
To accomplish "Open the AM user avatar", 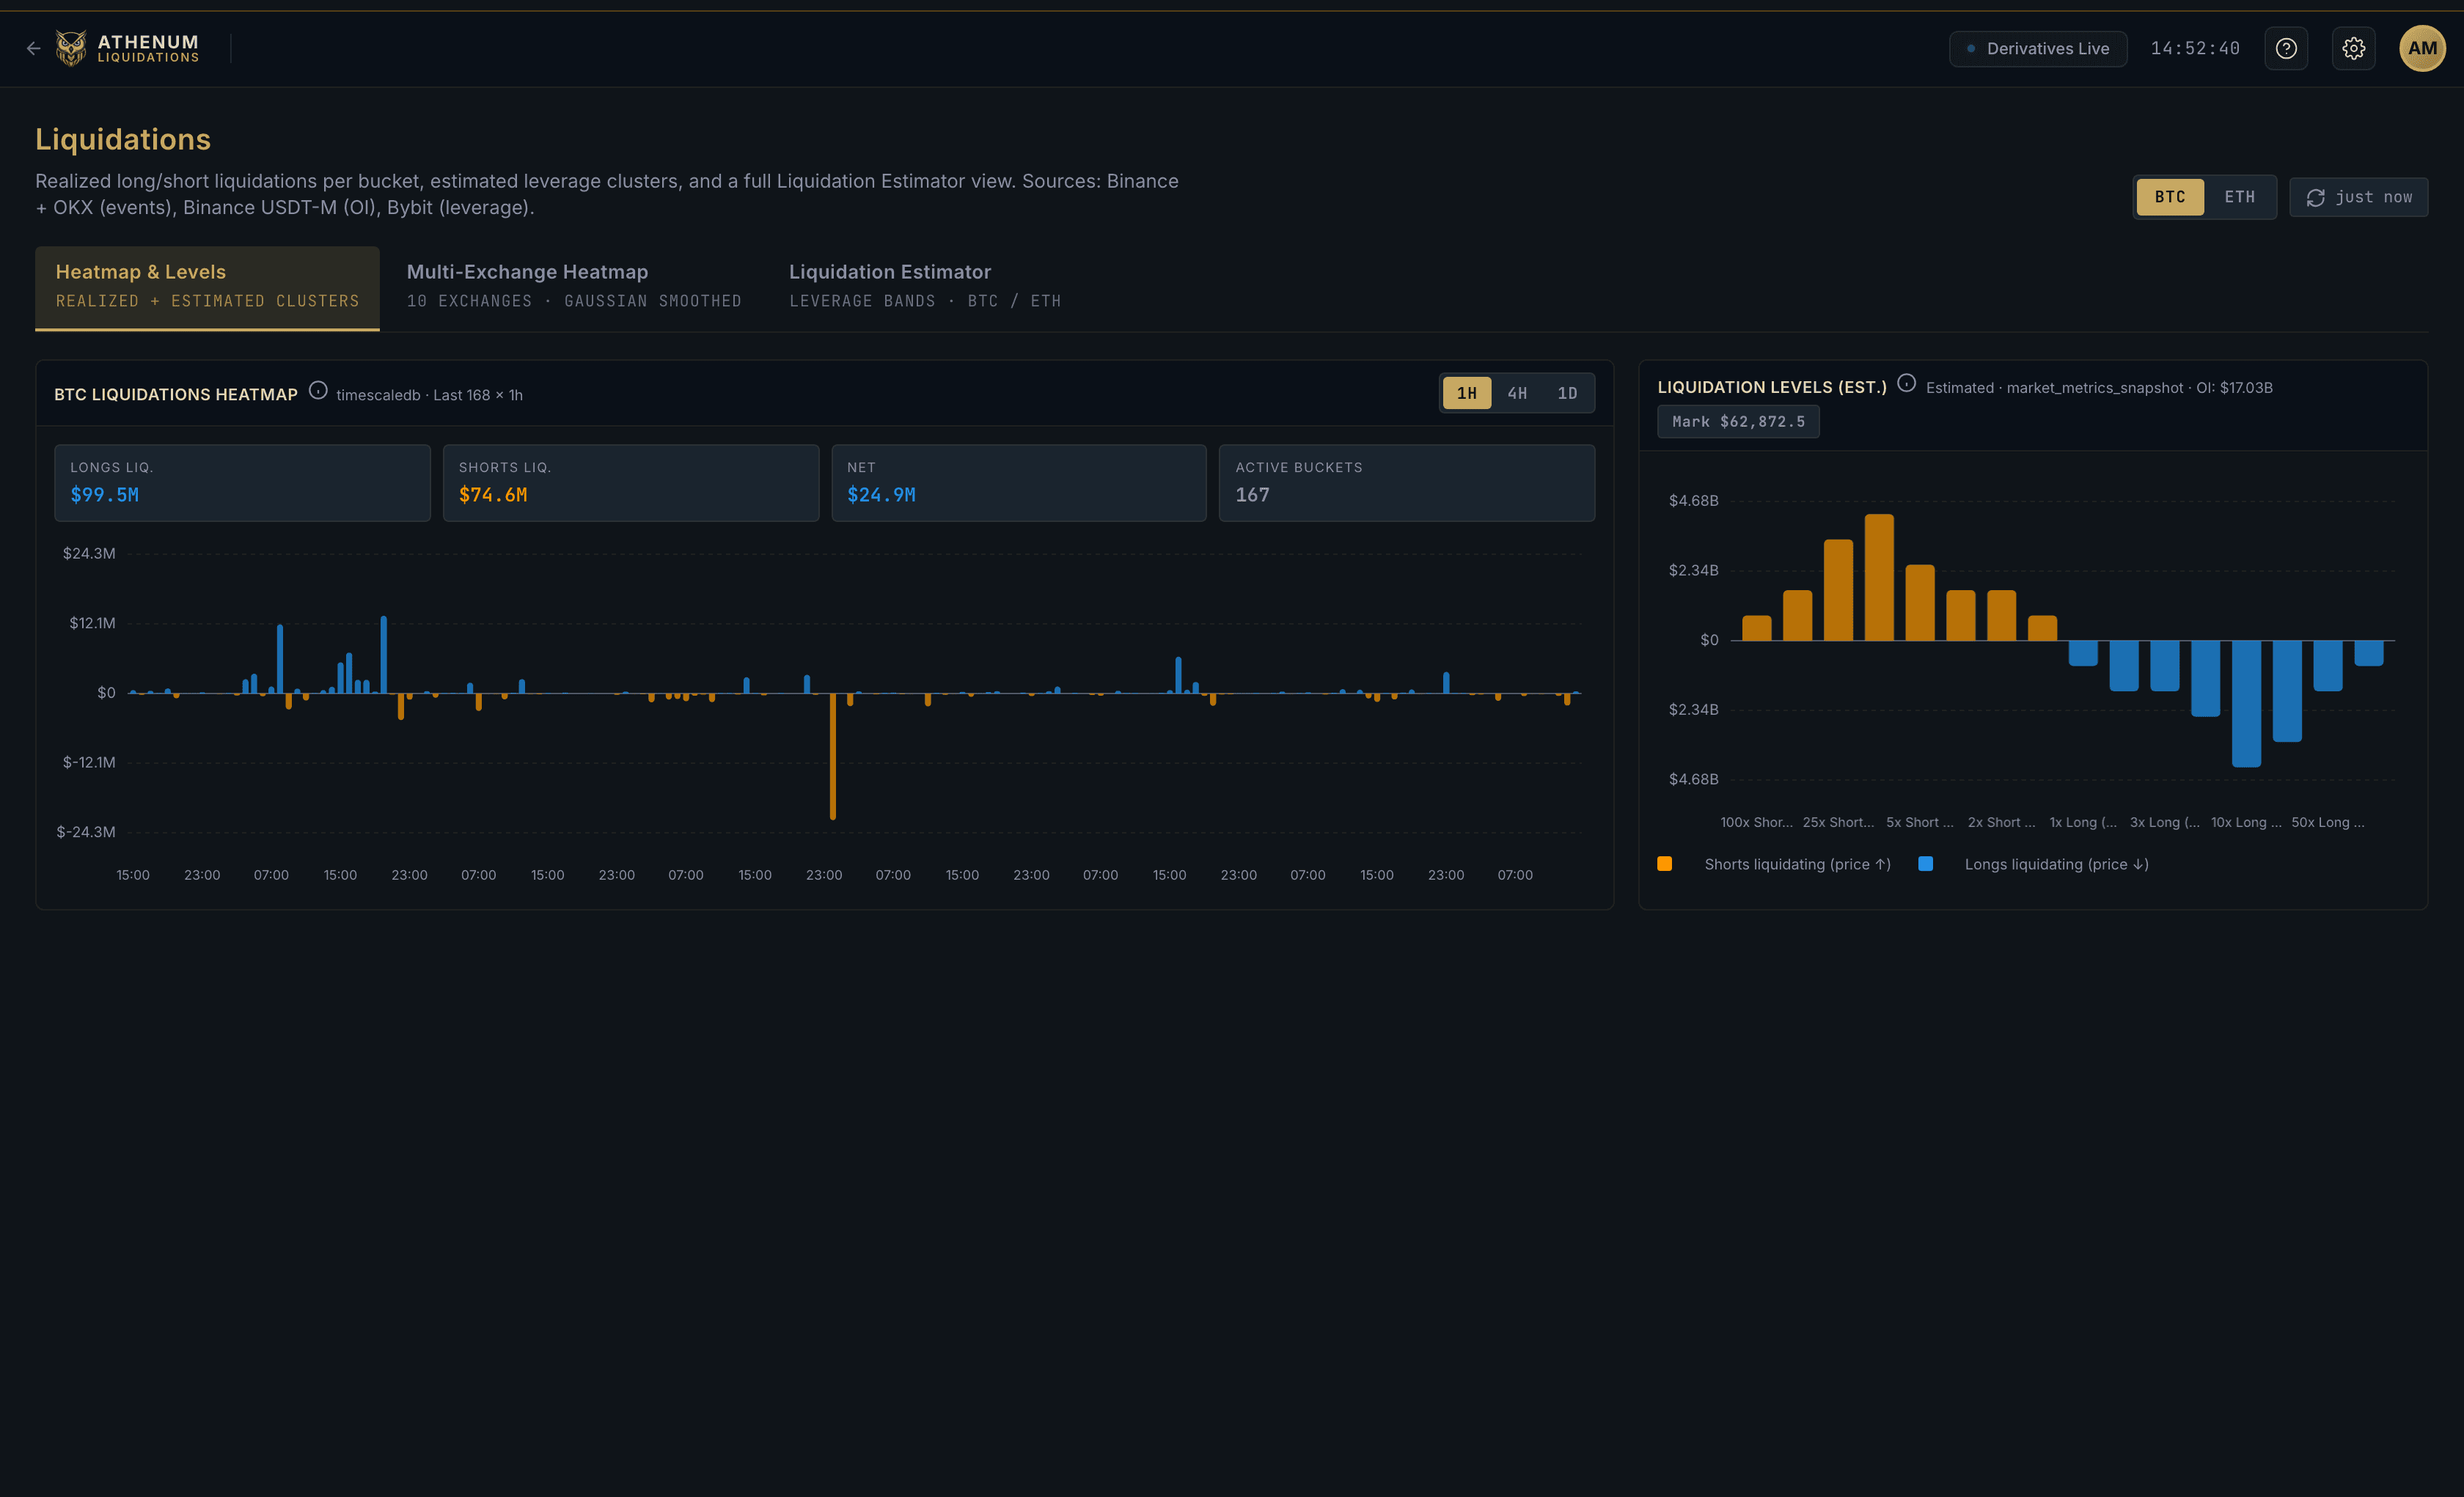I will click(2422, 48).
